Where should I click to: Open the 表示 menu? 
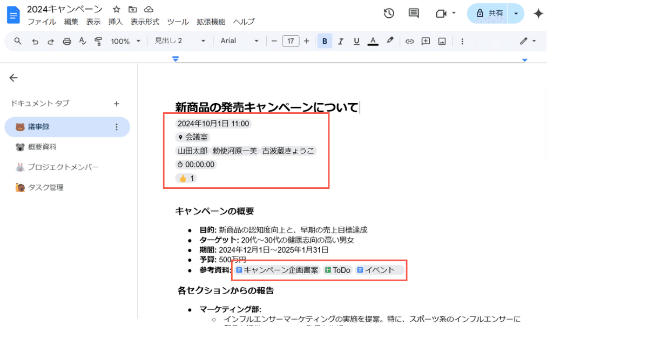[93, 22]
